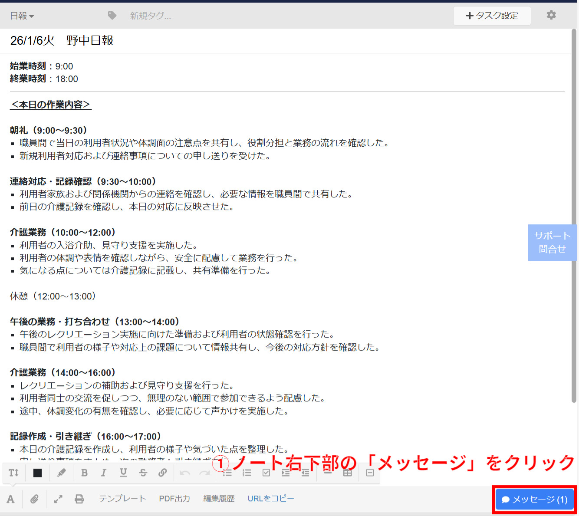The image size is (579, 516).
Task: Toggle bold formatting
Action: [x=84, y=473]
